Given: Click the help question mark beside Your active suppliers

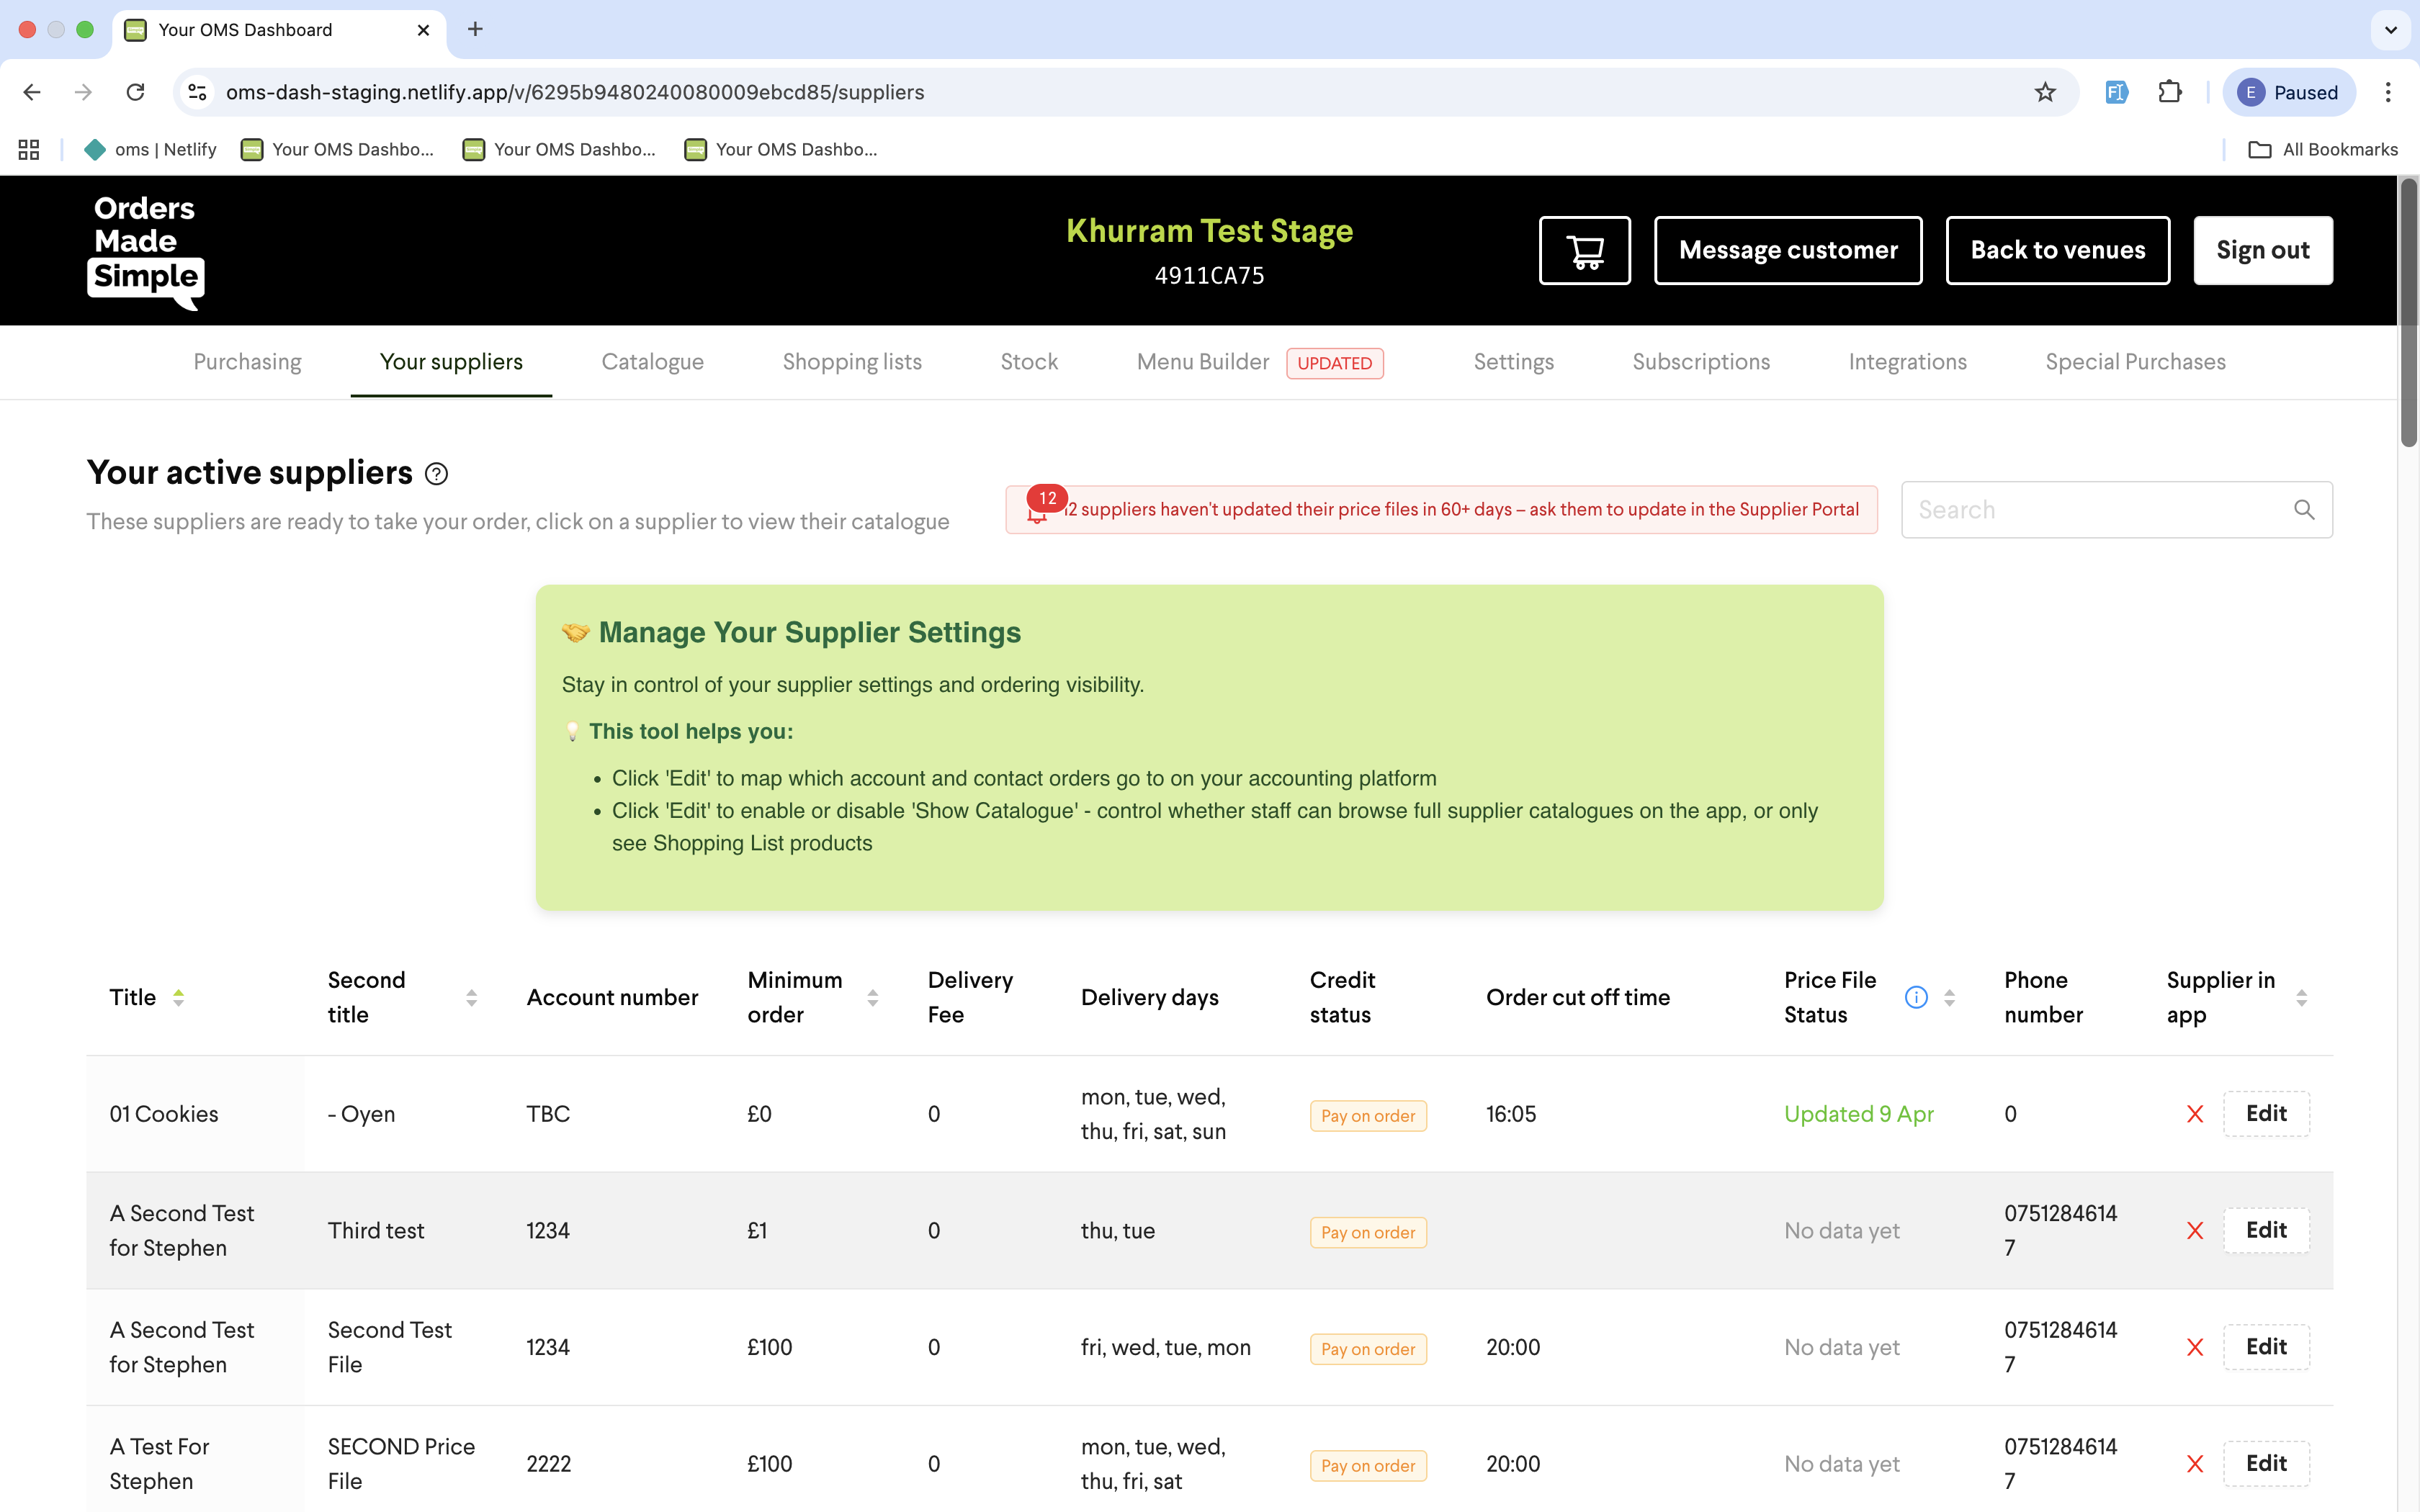Looking at the screenshot, I should (x=436, y=474).
